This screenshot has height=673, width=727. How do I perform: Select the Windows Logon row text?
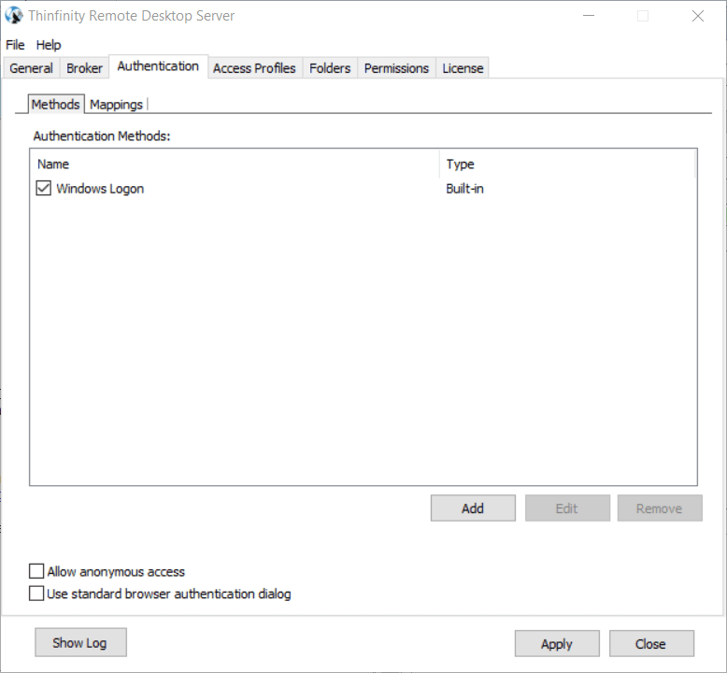point(100,189)
